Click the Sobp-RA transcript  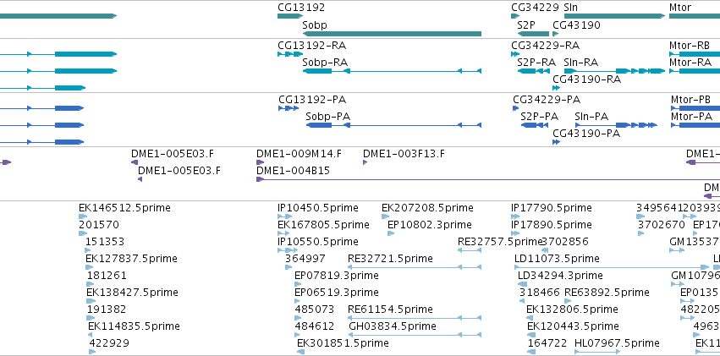(x=392, y=71)
